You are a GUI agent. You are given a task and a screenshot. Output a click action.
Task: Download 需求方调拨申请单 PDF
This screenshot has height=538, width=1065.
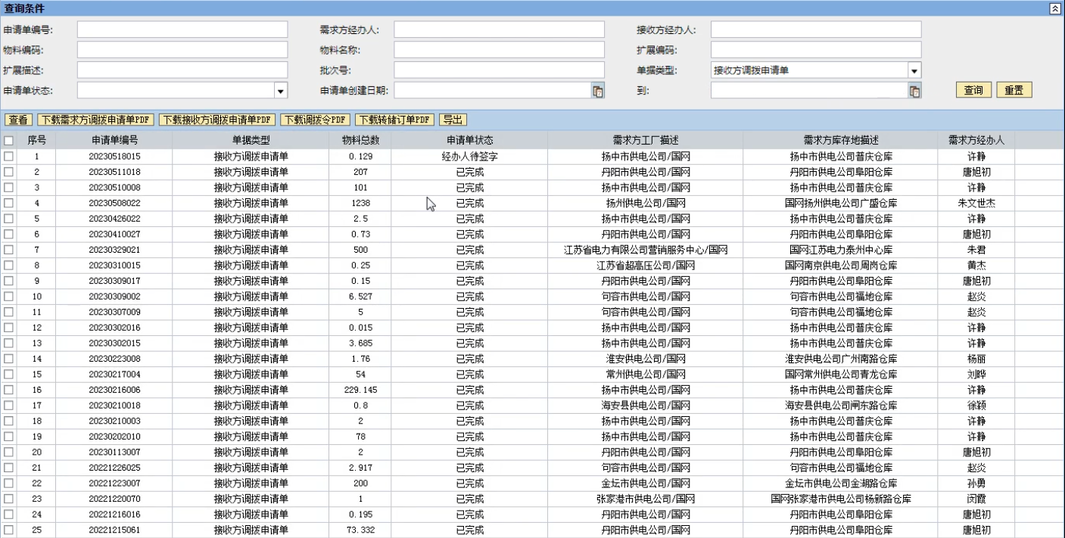click(x=96, y=120)
